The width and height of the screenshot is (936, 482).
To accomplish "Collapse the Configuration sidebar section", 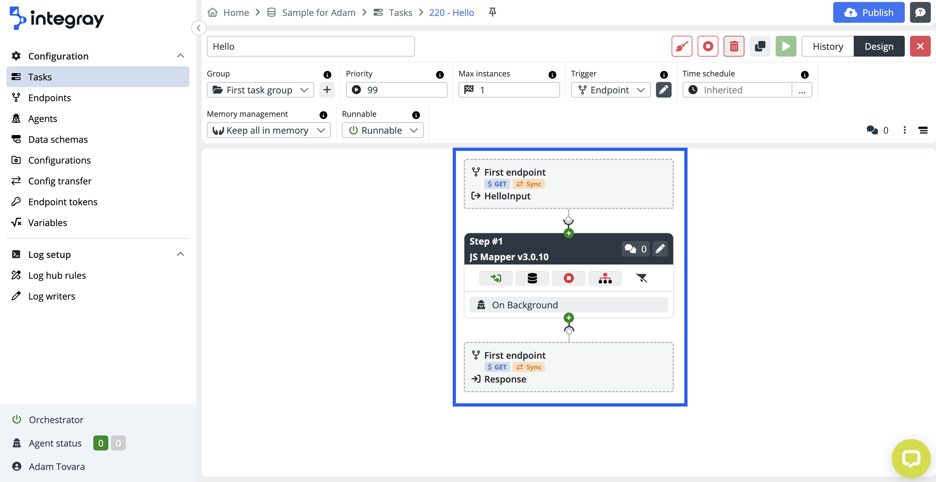I will (180, 56).
